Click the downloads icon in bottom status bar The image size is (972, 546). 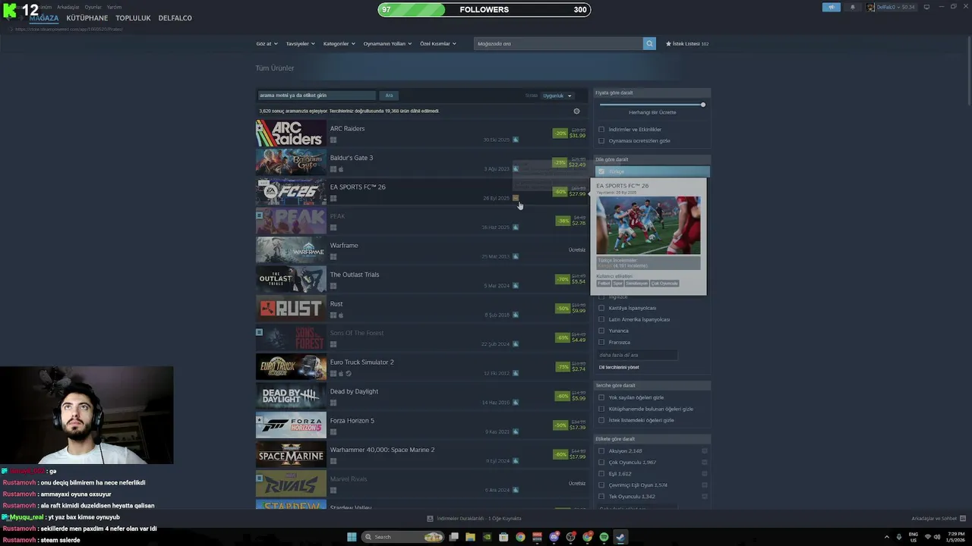[430, 519]
